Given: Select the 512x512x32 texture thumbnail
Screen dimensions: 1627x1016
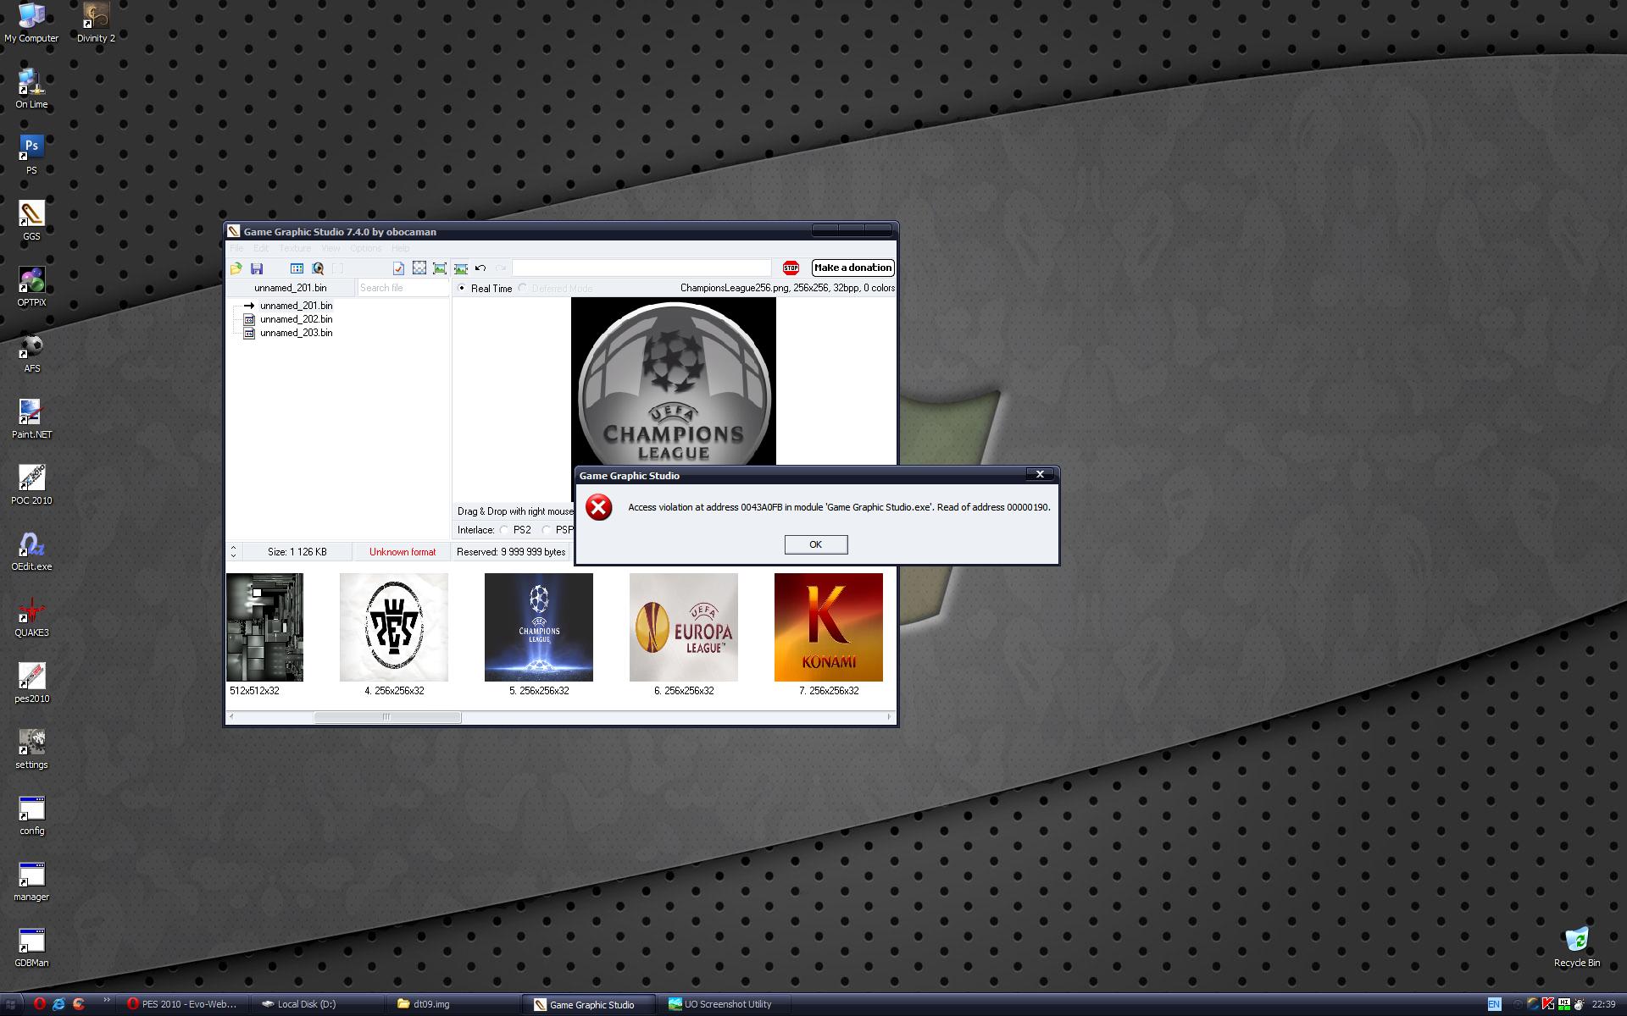Looking at the screenshot, I should (x=264, y=627).
